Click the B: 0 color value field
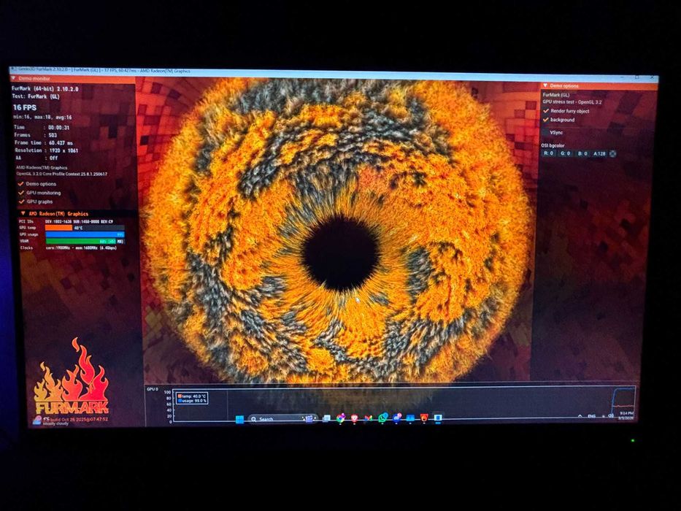This screenshot has width=681, height=511. [582, 153]
